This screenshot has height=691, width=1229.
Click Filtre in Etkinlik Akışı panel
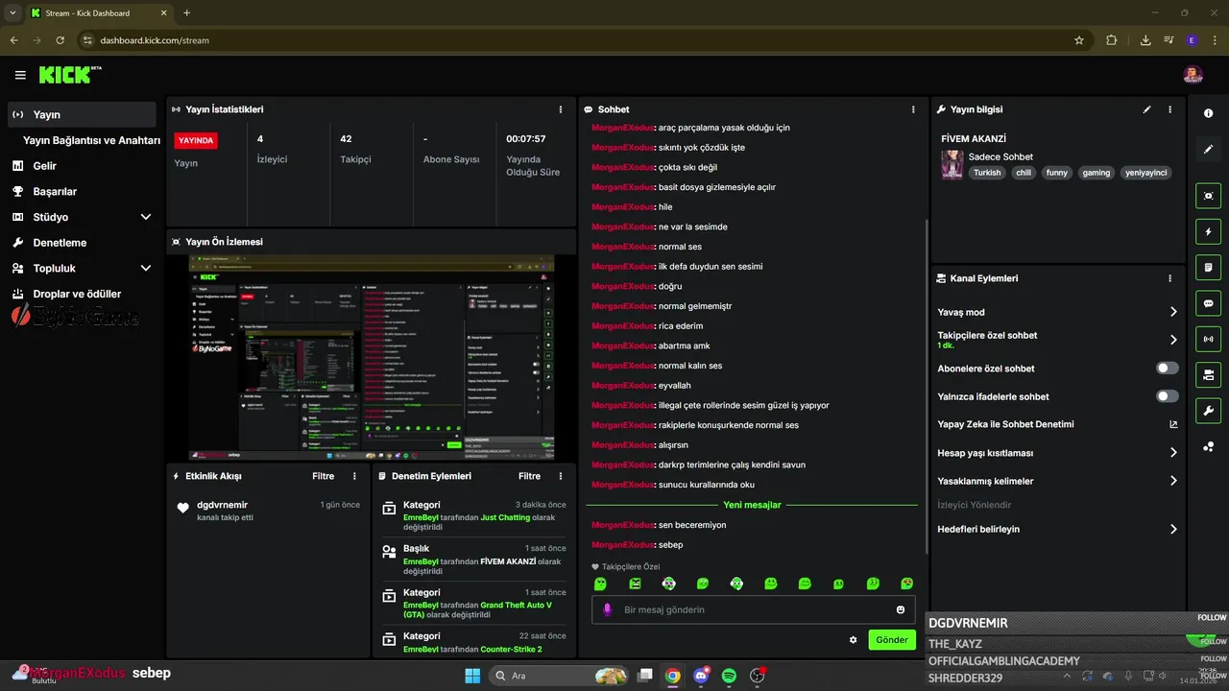323,476
